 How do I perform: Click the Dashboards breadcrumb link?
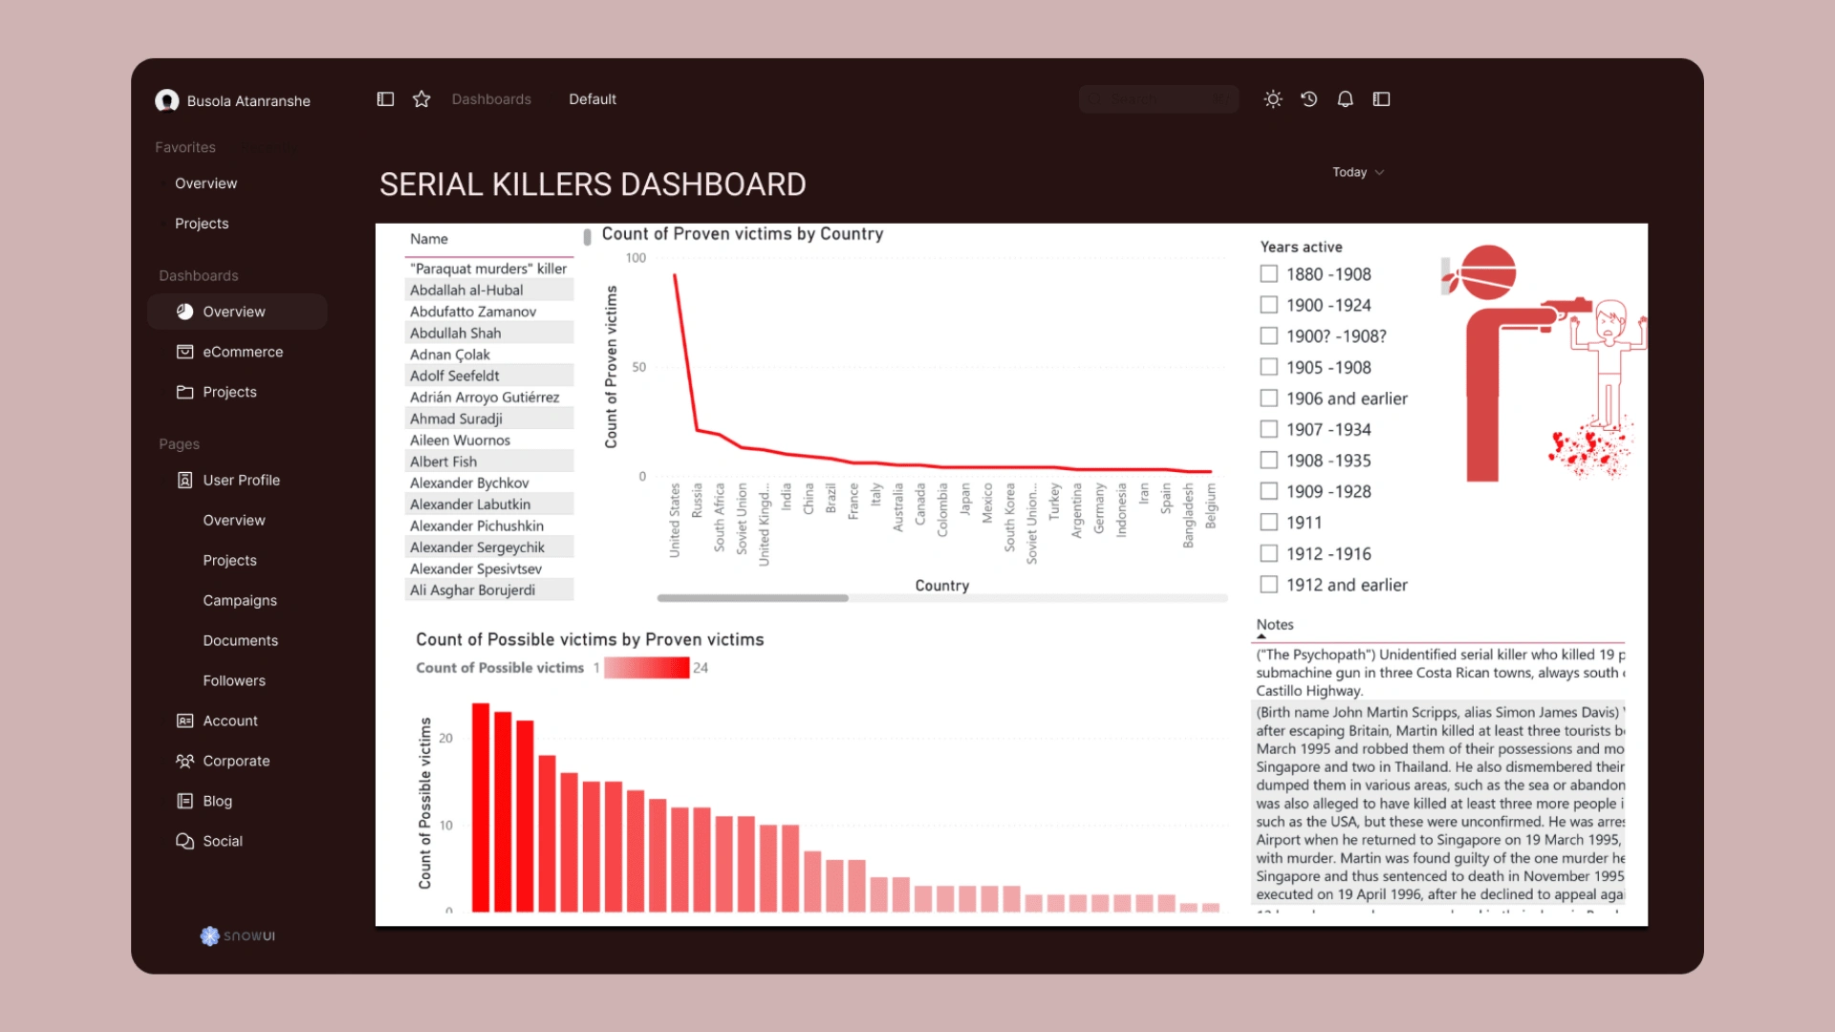[491, 99]
